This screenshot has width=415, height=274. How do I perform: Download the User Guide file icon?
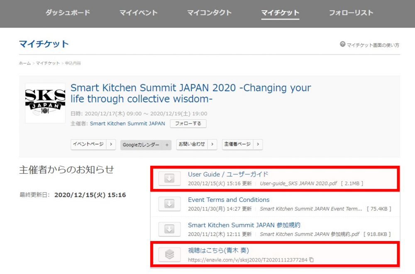[x=169, y=179]
